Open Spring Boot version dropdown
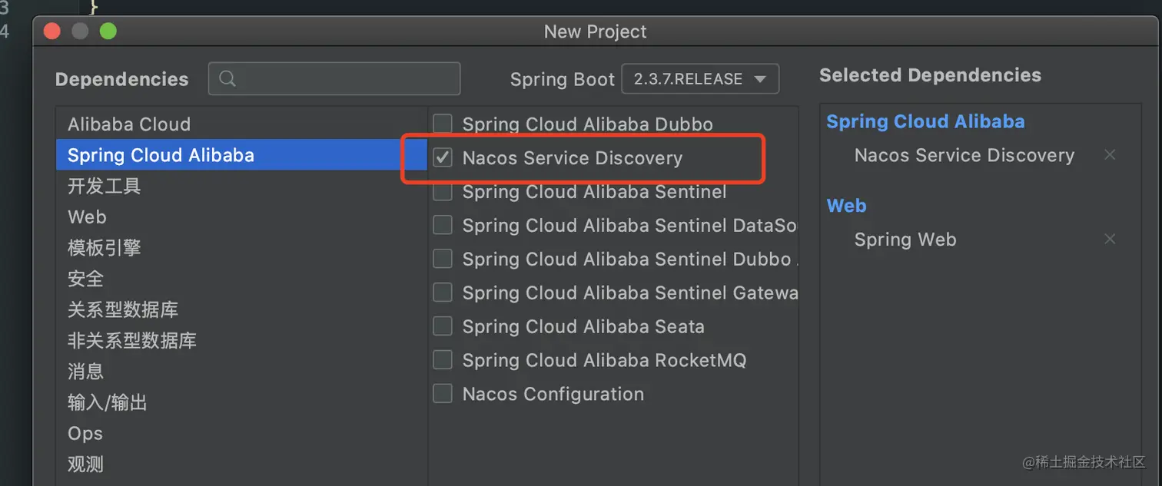 click(699, 79)
